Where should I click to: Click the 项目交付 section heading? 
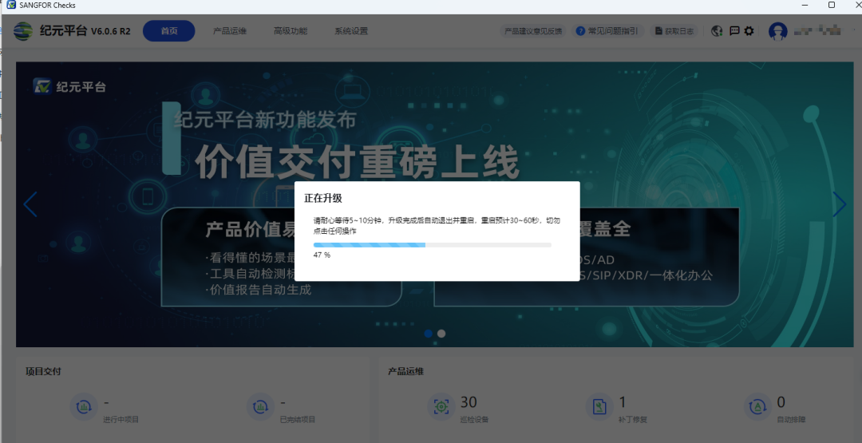(x=43, y=371)
